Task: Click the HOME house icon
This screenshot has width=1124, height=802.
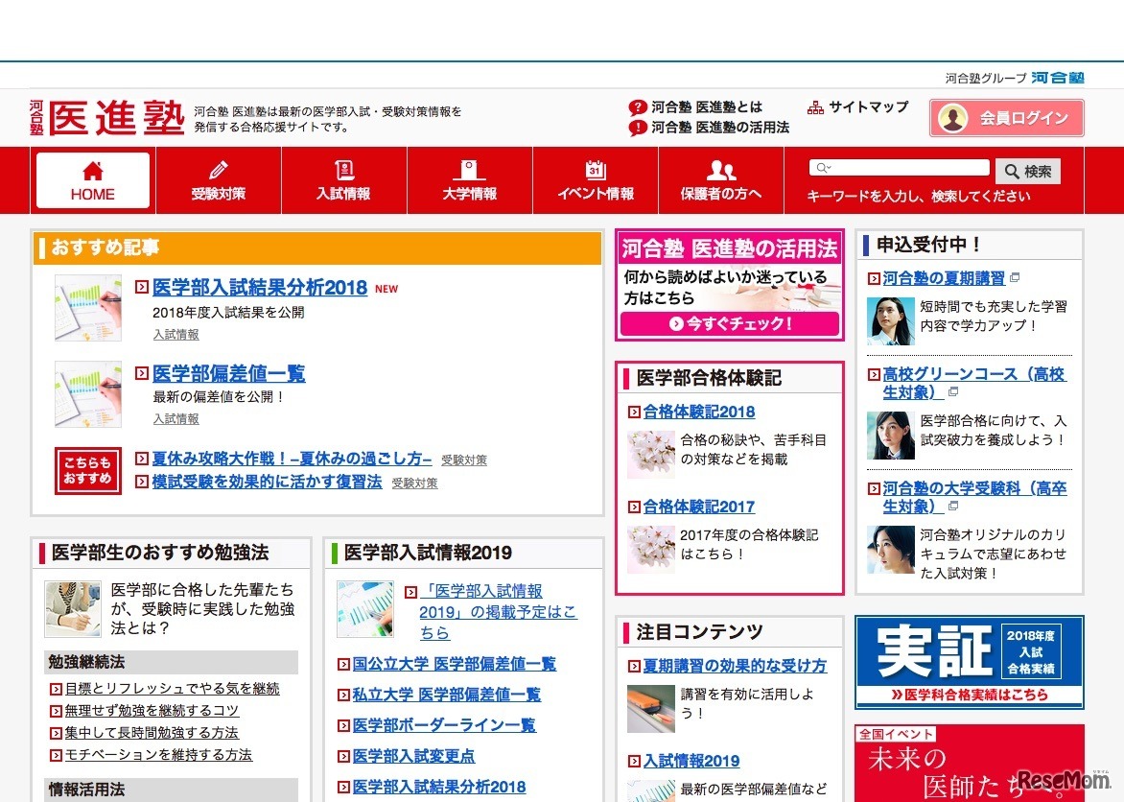Action: click(x=93, y=172)
